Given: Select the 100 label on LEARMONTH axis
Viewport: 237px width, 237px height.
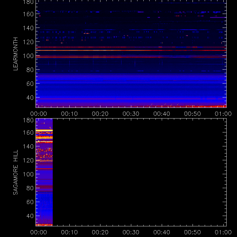Looking at the screenshot, I should coord(28,56).
